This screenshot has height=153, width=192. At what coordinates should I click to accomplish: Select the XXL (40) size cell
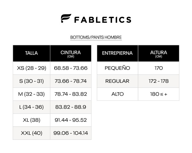tap(31, 133)
